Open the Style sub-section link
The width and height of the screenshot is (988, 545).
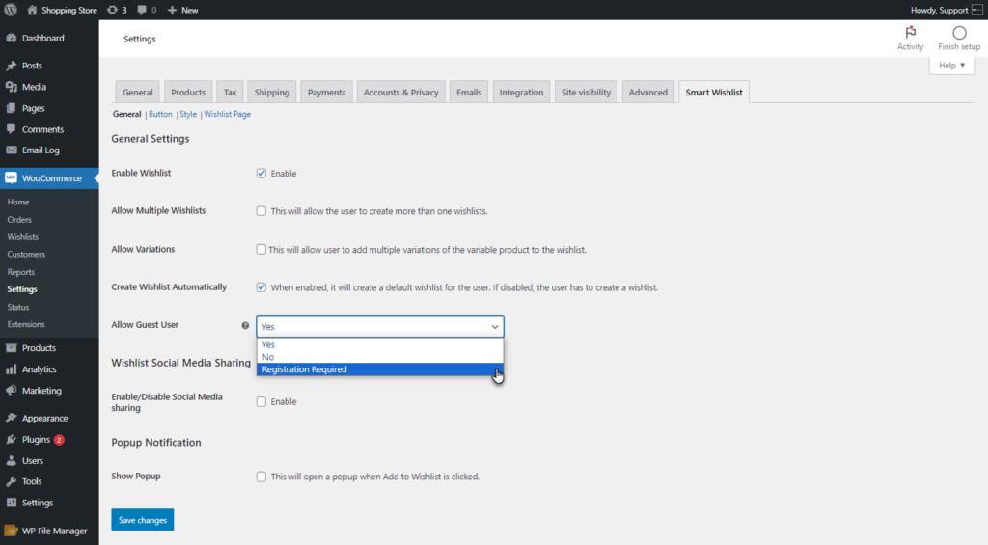pos(188,114)
